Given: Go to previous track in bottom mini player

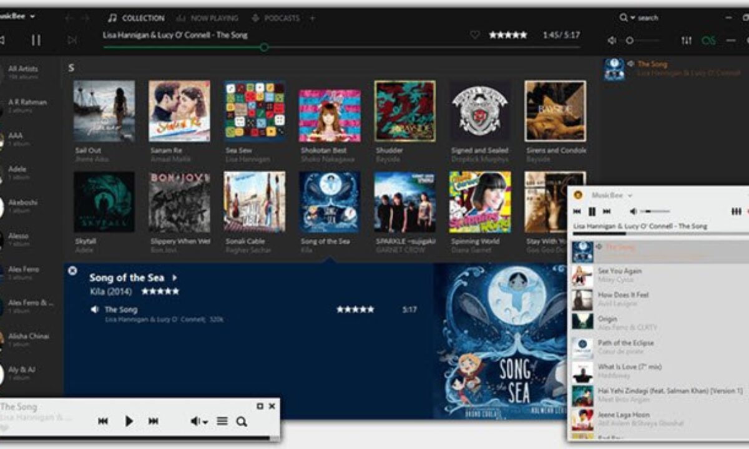Looking at the screenshot, I should click(x=103, y=422).
